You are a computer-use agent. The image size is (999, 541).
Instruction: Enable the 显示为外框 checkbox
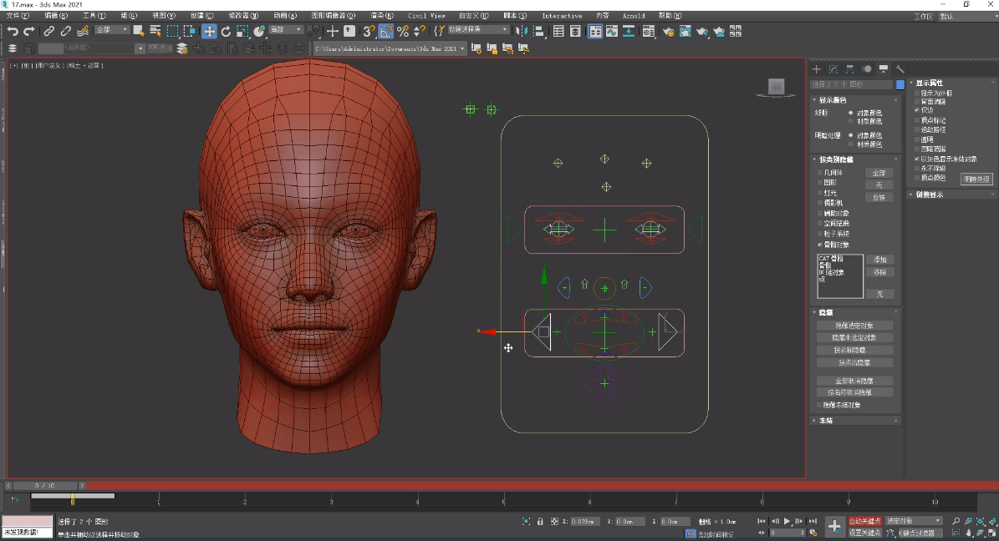917,93
